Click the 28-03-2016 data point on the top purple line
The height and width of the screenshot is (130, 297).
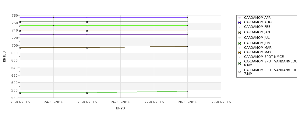point(187,17)
